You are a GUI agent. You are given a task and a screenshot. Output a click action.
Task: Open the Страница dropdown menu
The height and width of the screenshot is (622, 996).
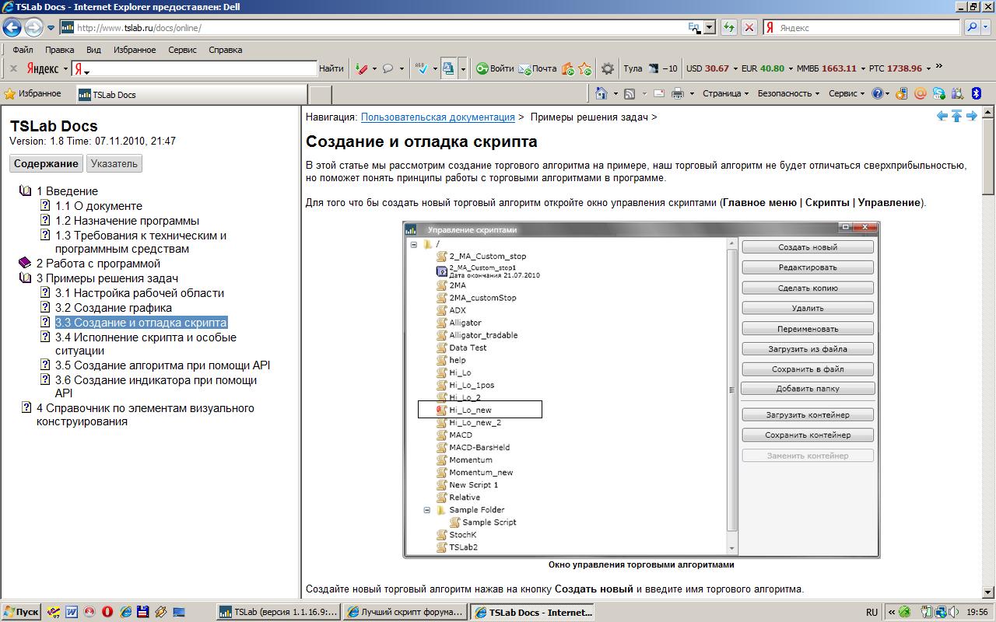point(725,93)
